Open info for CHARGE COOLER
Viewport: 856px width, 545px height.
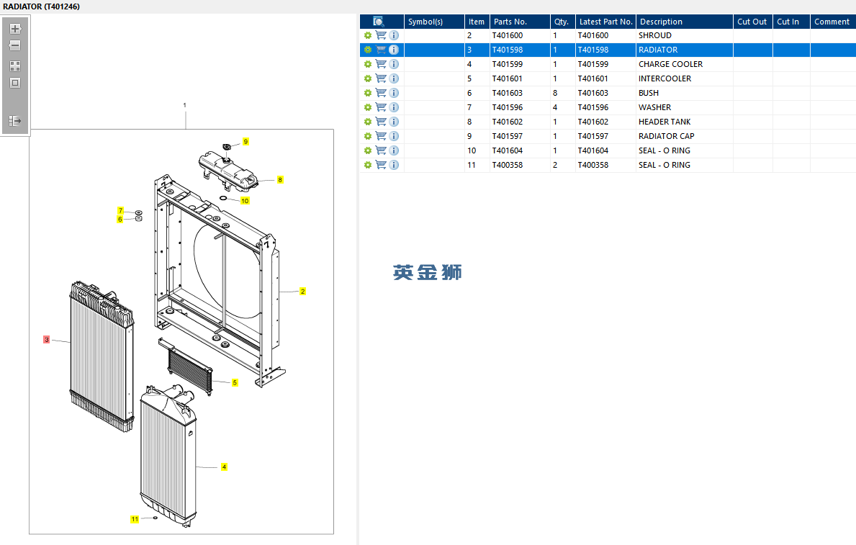click(x=394, y=64)
